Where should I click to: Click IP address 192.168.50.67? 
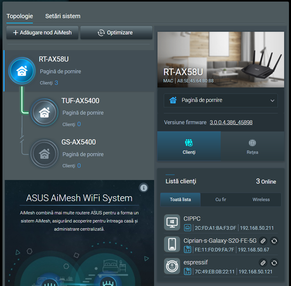[254, 250]
